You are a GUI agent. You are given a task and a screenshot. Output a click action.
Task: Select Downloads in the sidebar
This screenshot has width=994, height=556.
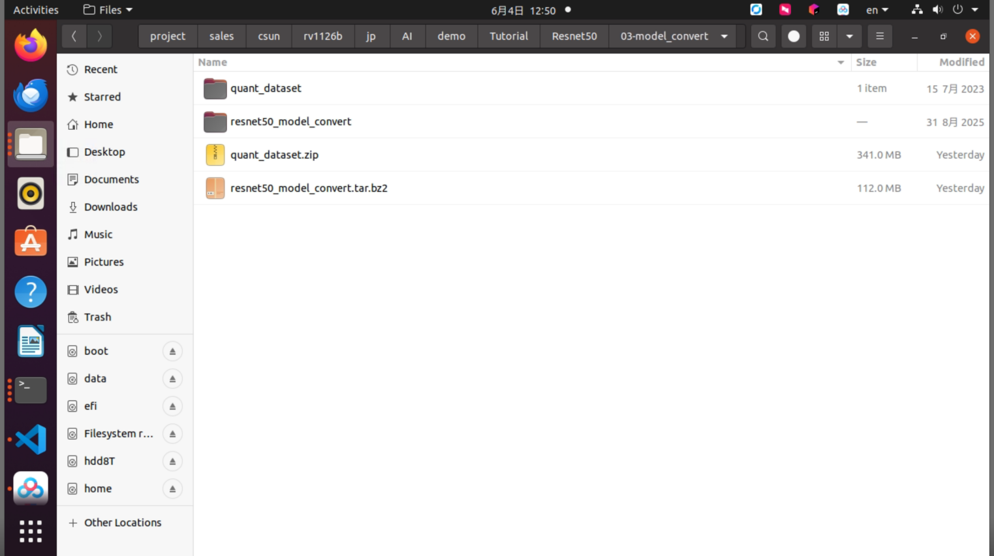tap(111, 207)
